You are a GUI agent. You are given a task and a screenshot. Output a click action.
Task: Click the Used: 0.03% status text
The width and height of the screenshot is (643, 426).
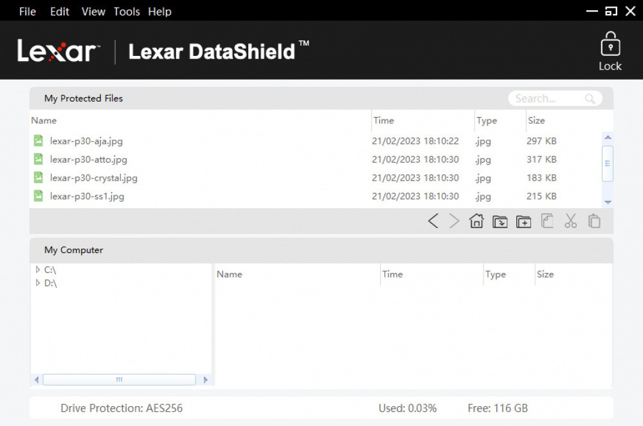coord(407,408)
